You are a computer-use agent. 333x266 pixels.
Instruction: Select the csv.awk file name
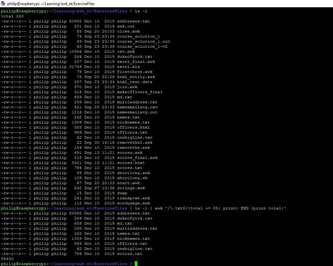click(x=126, y=52)
